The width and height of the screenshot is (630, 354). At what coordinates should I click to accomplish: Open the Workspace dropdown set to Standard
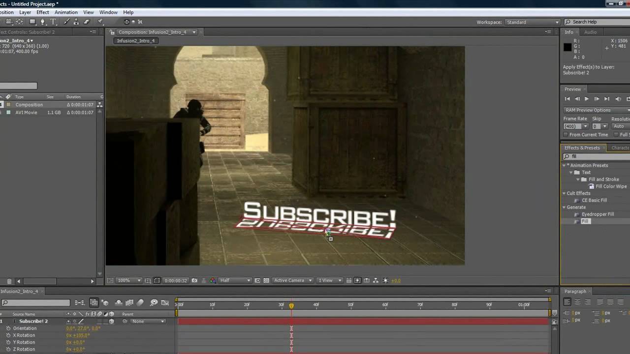click(x=533, y=22)
